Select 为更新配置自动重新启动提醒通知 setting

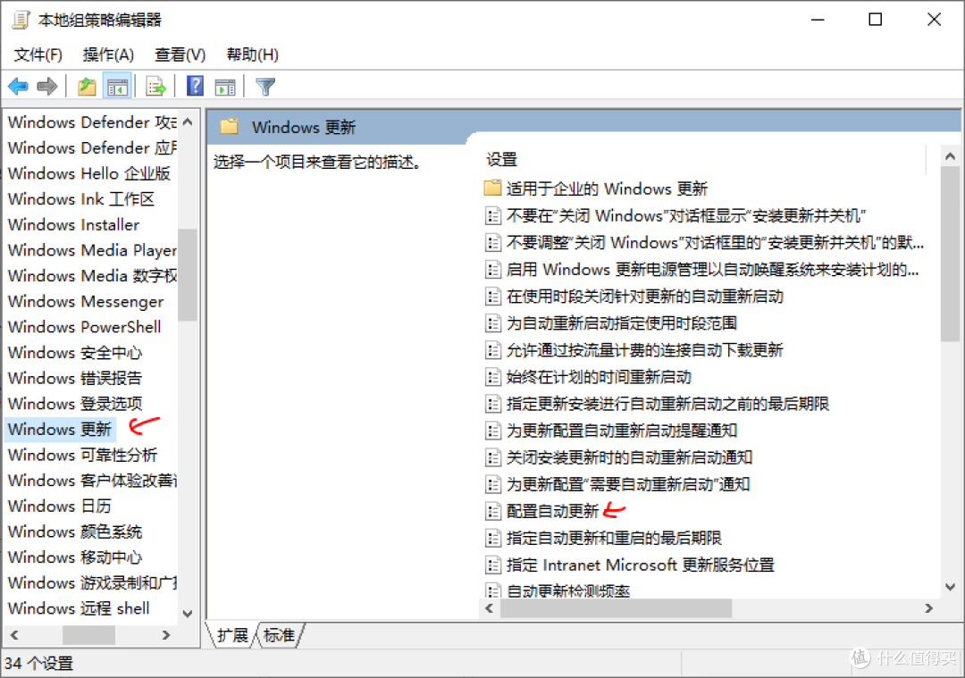622,430
